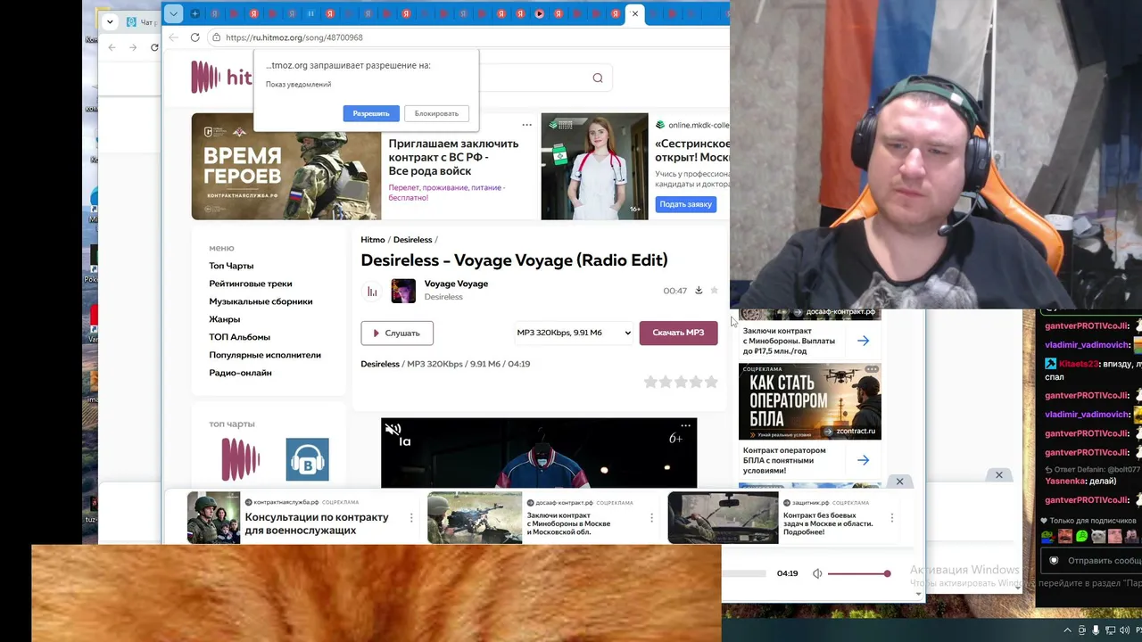1142x642 pixels.
Task: Go back in the hitmoz browser window
Action: tap(173, 37)
